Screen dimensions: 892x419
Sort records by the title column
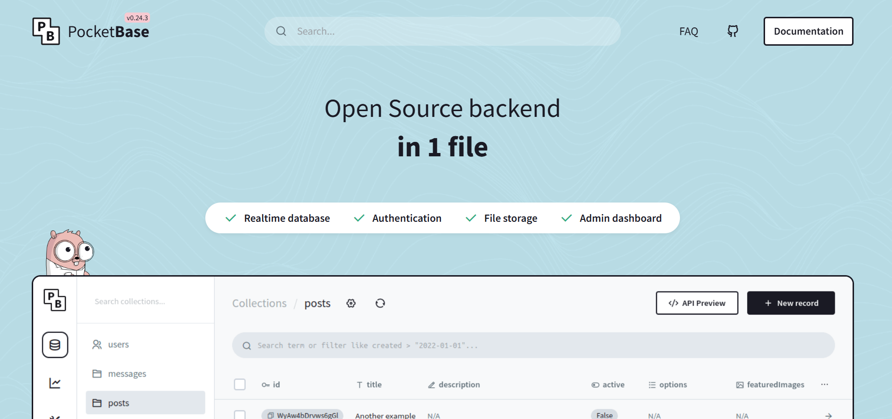(x=369, y=384)
